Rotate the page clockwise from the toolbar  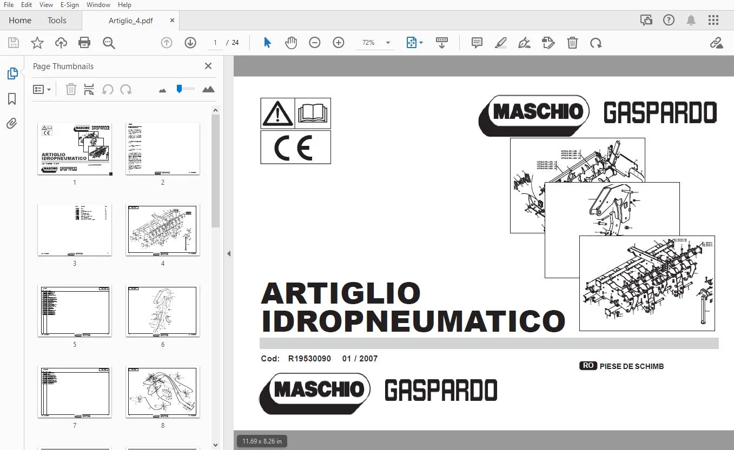596,43
